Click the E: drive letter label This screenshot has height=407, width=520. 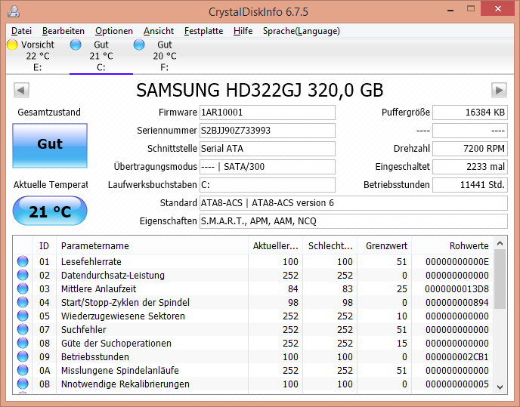tap(38, 67)
